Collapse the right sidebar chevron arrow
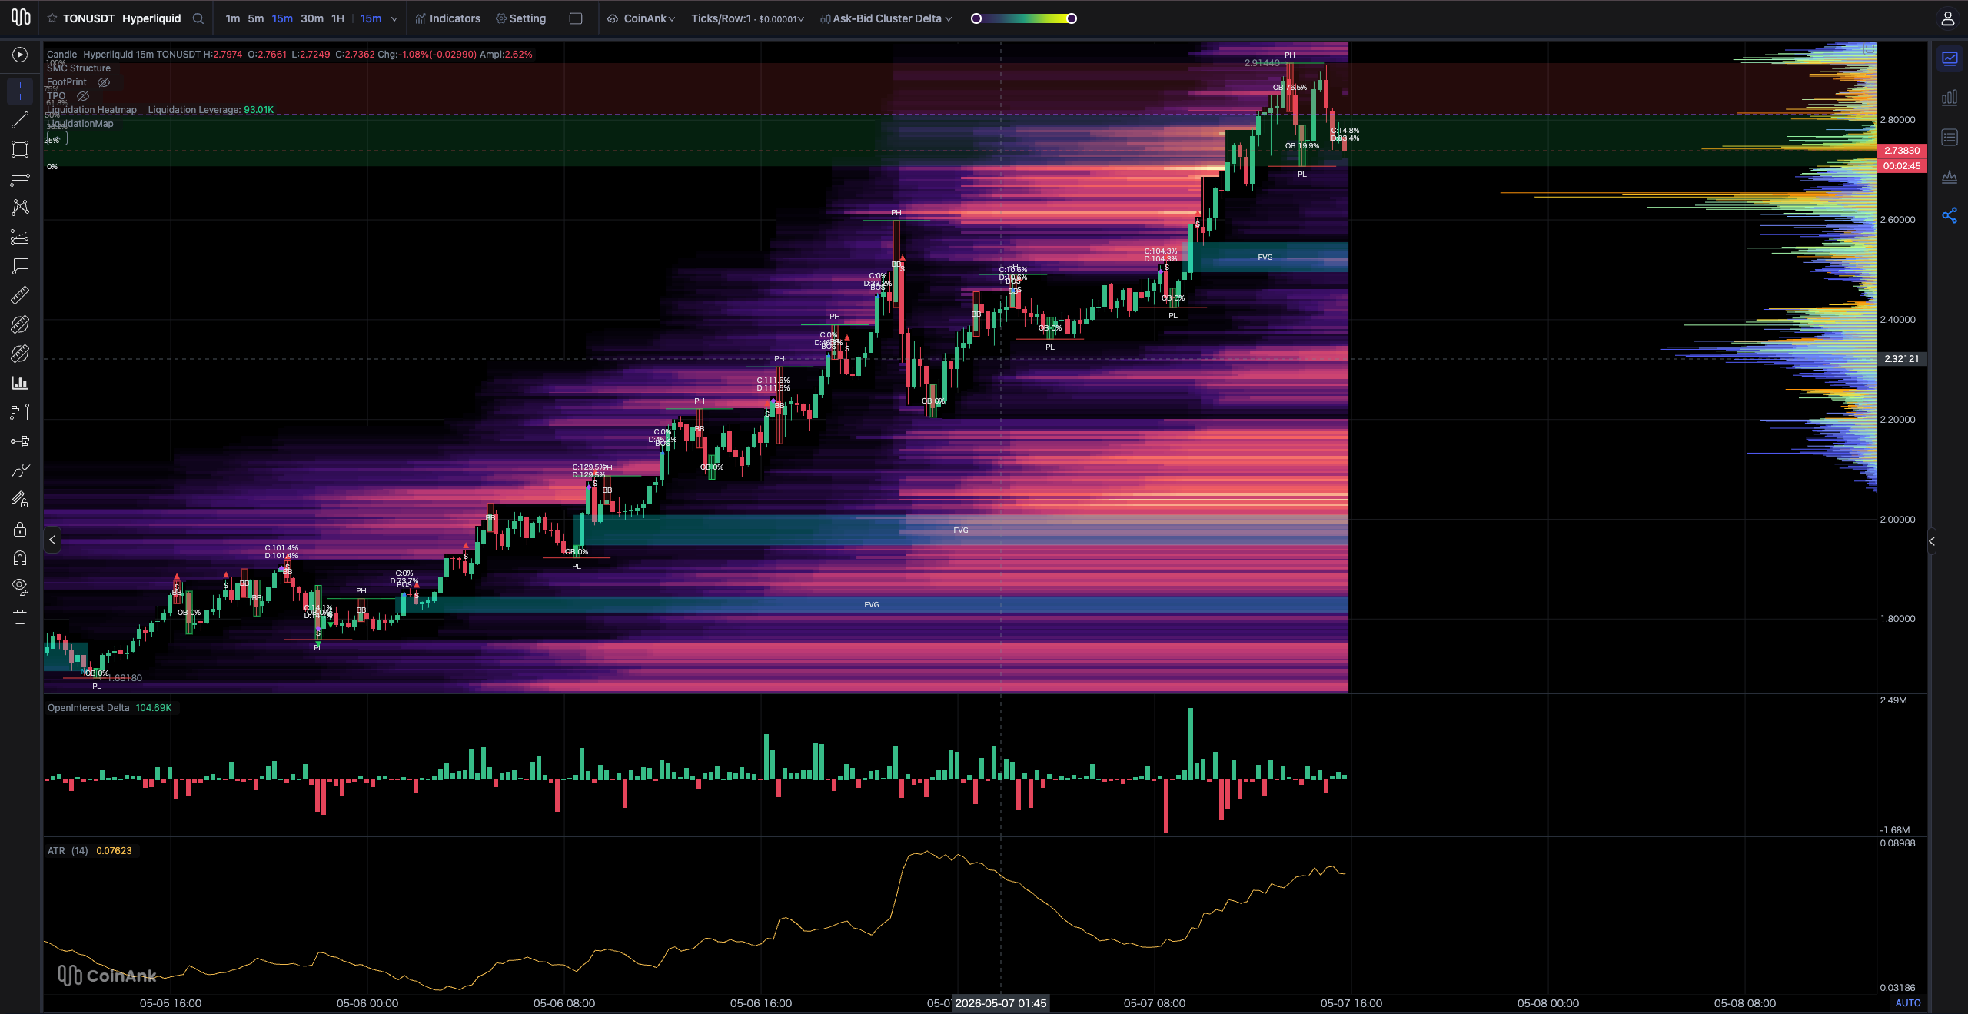This screenshot has height=1014, width=1968. pyautogui.click(x=1932, y=541)
